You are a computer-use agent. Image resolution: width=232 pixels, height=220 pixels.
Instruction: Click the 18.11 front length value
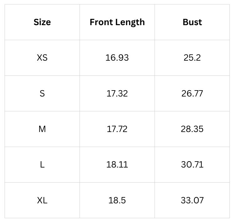[117, 165]
